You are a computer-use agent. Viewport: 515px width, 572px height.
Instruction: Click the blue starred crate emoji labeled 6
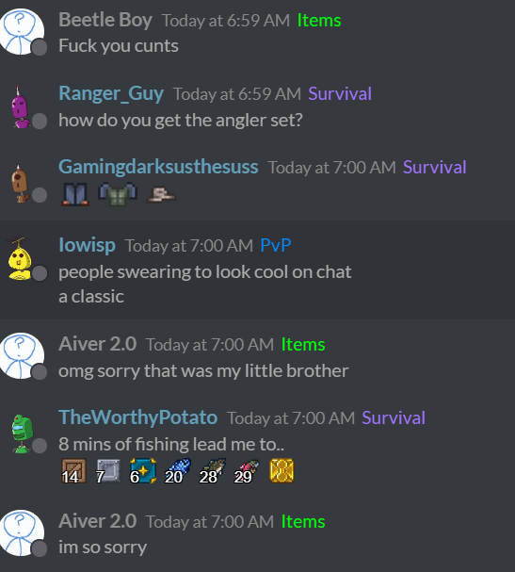click(143, 471)
